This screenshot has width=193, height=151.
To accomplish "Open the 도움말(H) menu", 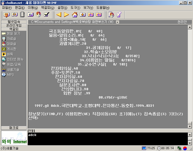I will click(103, 8).
